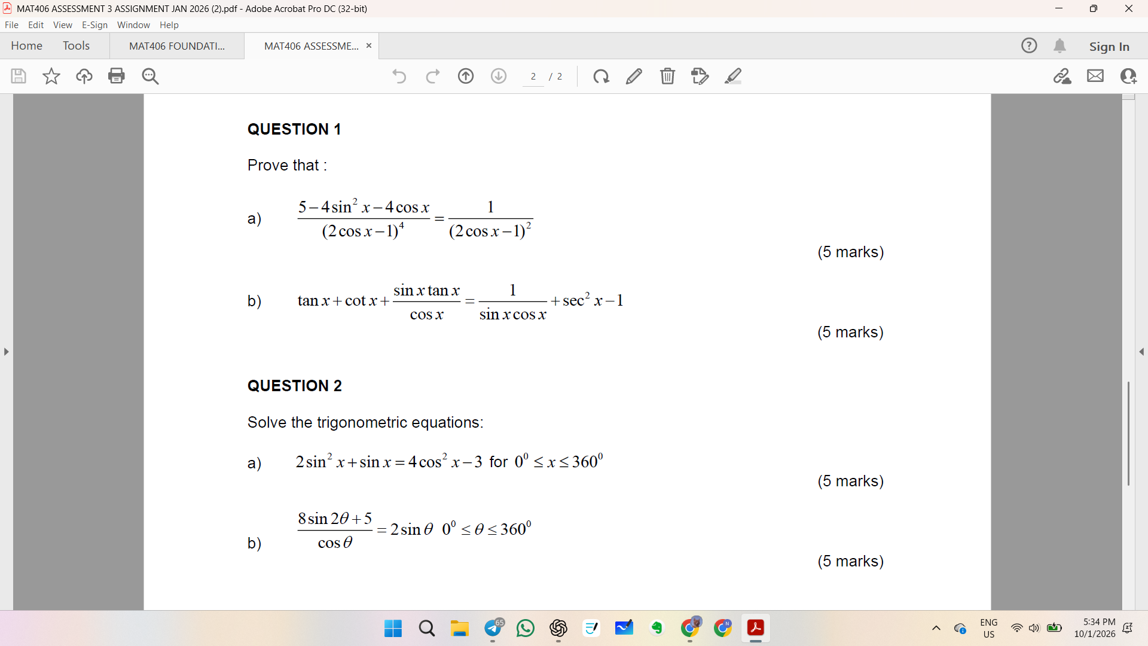Toggle the Fill & Sign pencil tool
Screen dimensions: 1148x646
pos(634,76)
